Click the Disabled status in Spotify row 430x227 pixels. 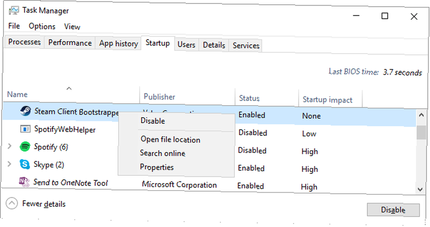tap(252, 150)
